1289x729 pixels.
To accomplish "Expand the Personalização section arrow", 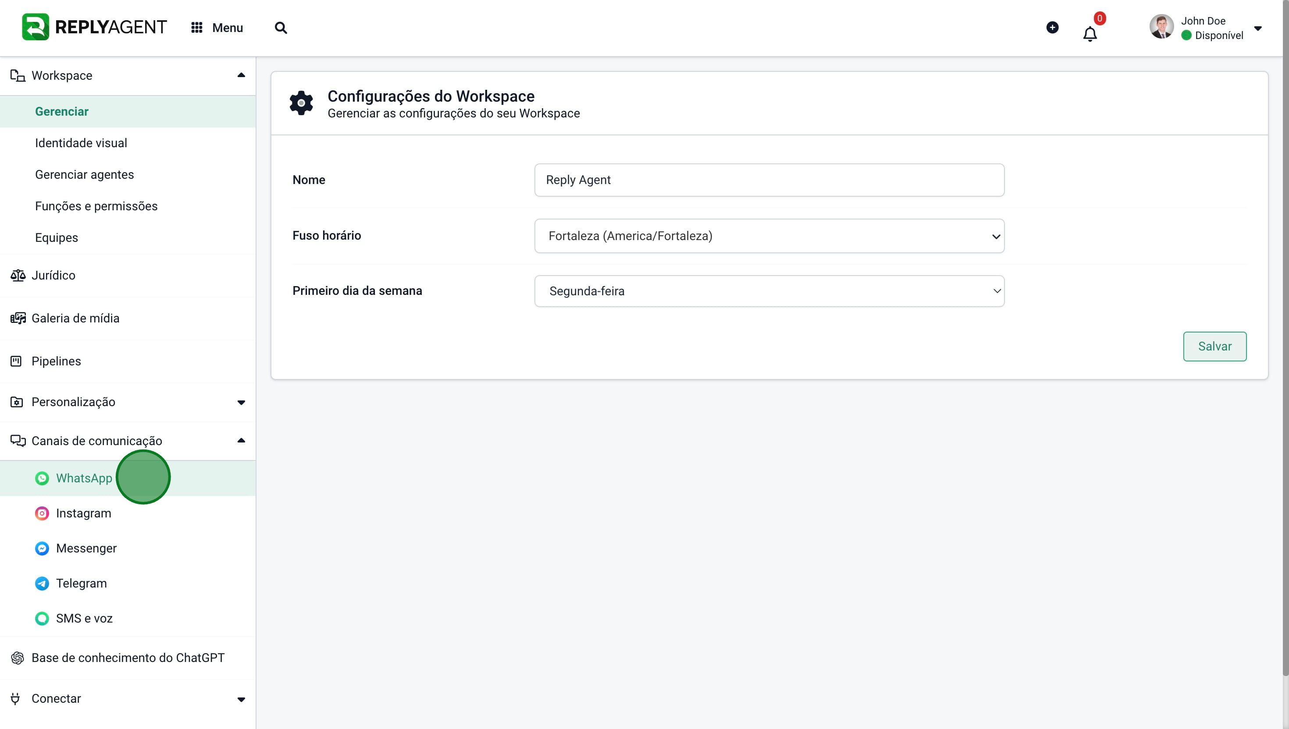I will pos(241,403).
